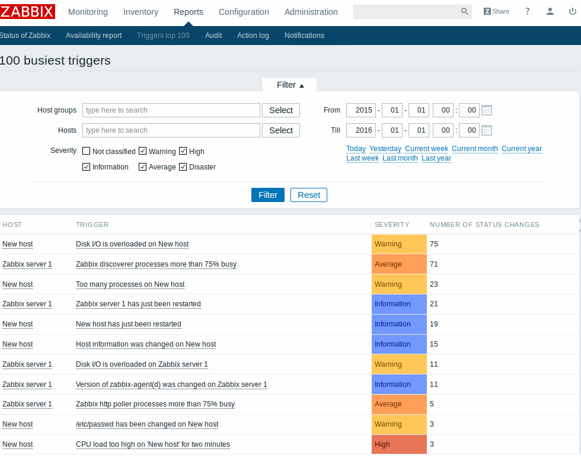This screenshot has width=581, height=458.
Task: Open the user profile icon
Action: coord(550,11)
